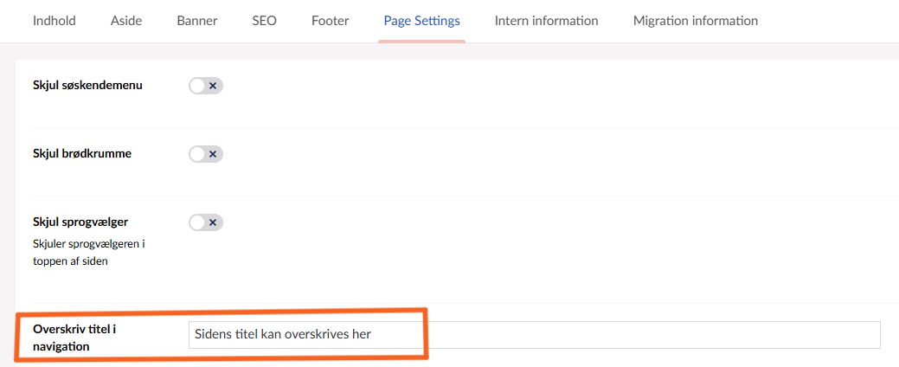
Task: Go to the Banner tab
Action: (197, 21)
